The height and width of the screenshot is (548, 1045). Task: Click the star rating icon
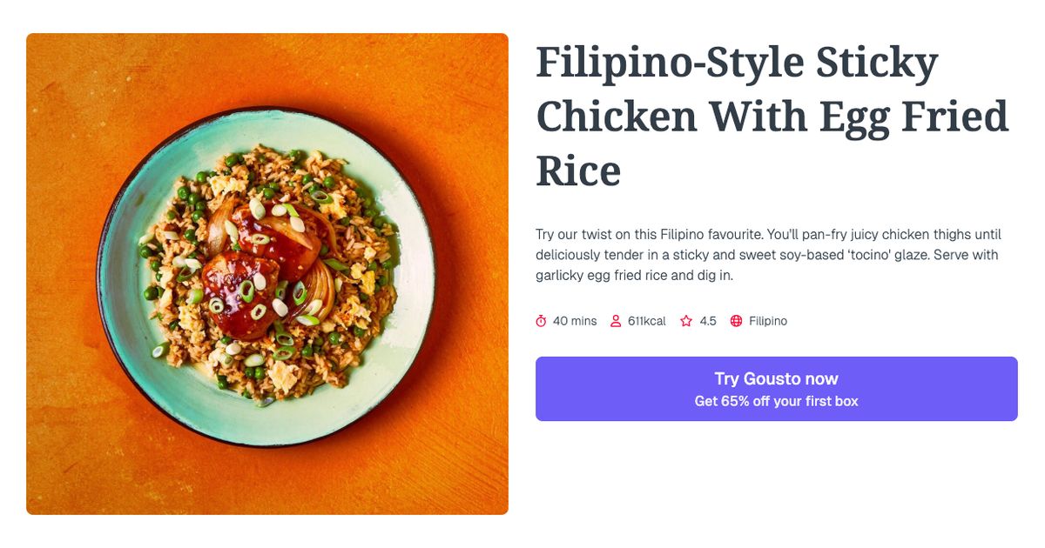point(686,320)
